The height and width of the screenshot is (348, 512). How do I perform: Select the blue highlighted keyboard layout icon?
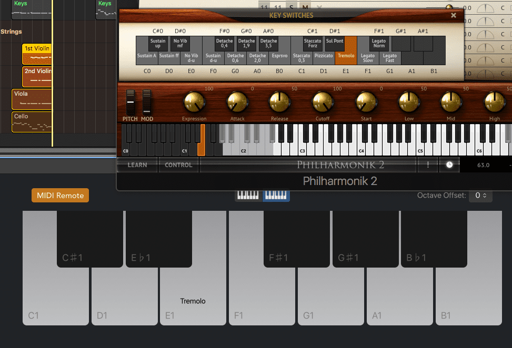276,196
